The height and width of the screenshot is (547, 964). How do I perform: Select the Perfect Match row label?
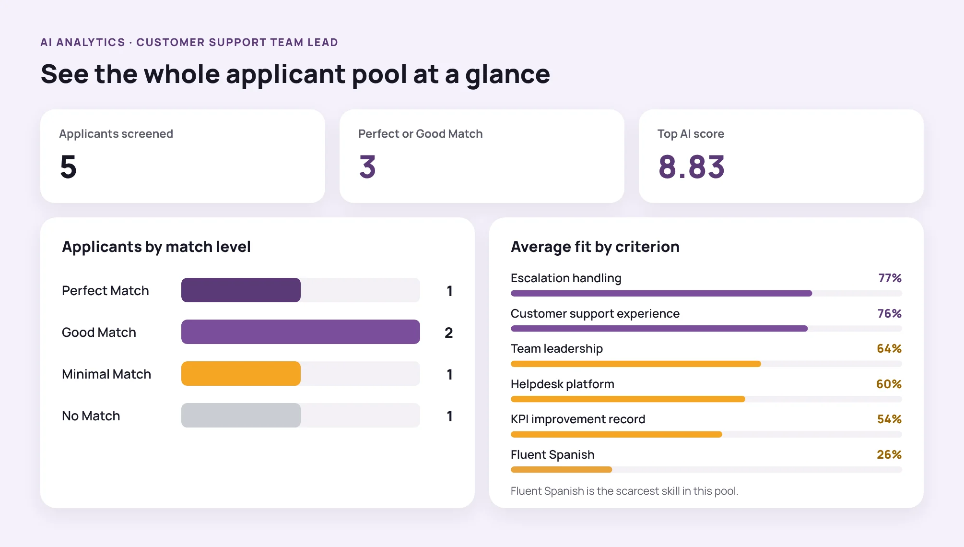(106, 290)
